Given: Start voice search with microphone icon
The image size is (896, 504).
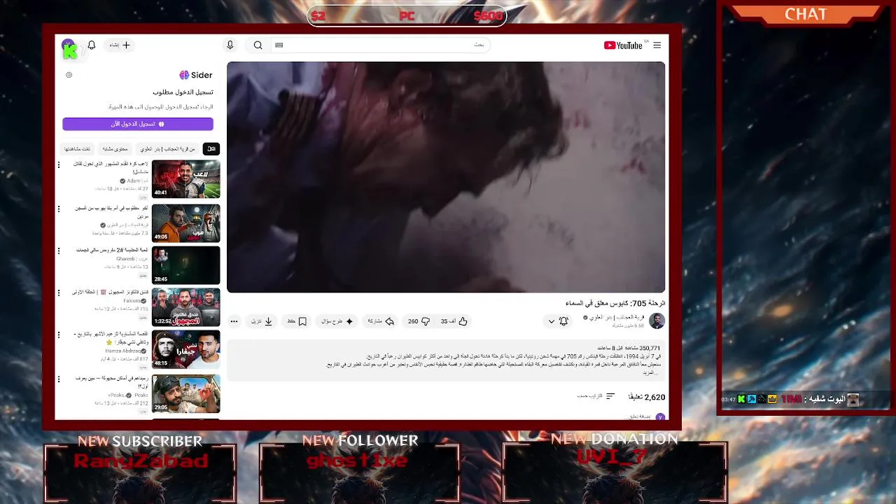Looking at the screenshot, I should click(x=230, y=45).
